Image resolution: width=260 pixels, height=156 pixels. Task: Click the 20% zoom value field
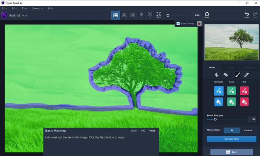click(197, 15)
